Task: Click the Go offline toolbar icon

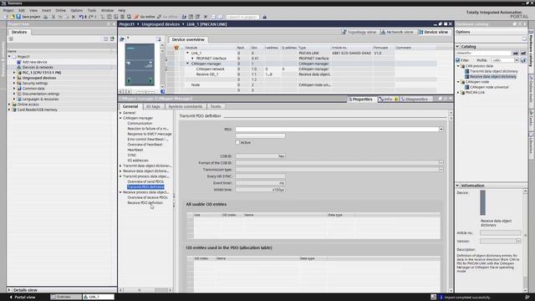Action: pos(159,17)
